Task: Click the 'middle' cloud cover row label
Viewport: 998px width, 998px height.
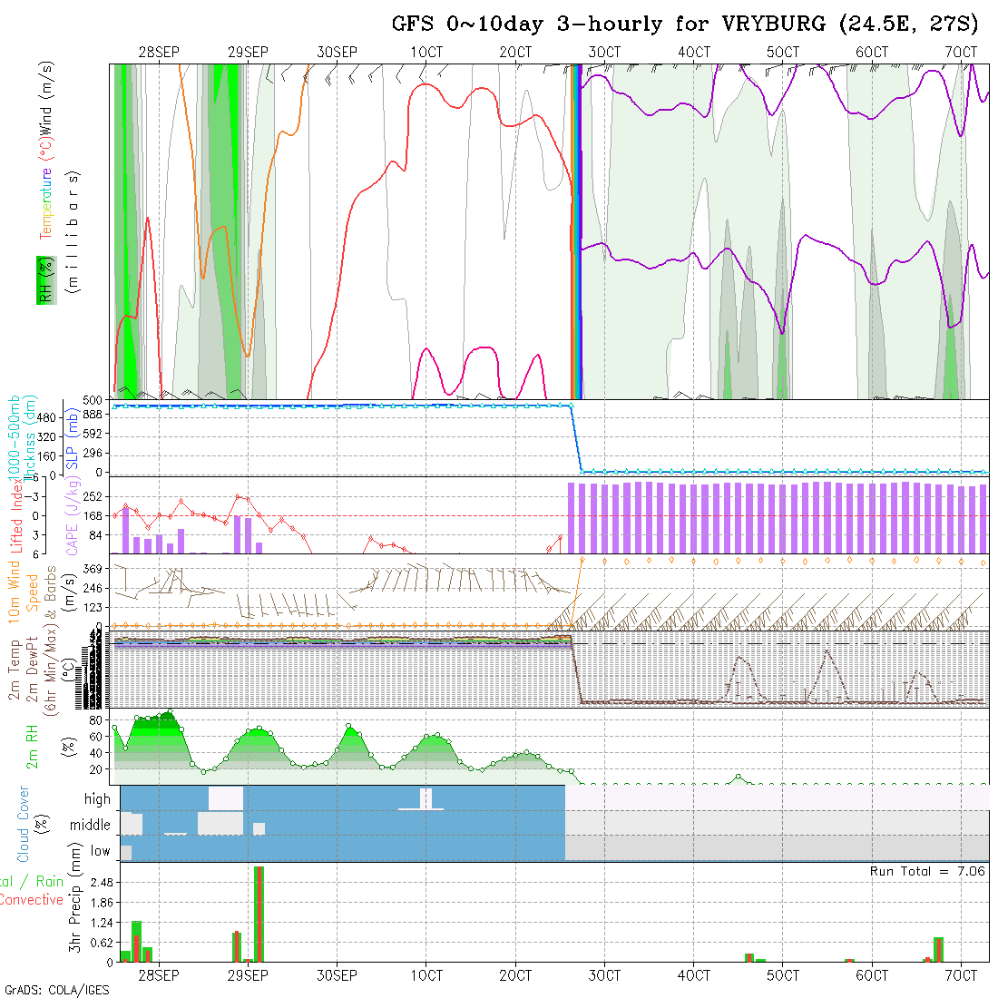Action: pyautogui.click(x=91, y=826)
